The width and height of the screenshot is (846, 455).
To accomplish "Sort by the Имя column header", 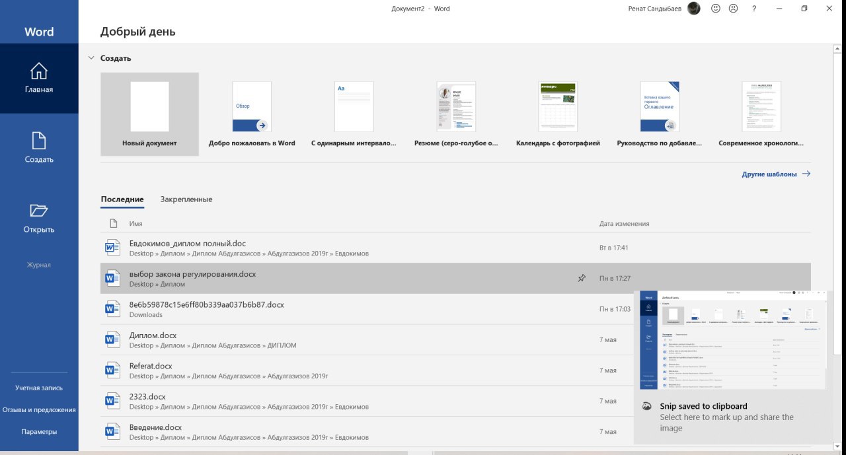I will (135, 224).
